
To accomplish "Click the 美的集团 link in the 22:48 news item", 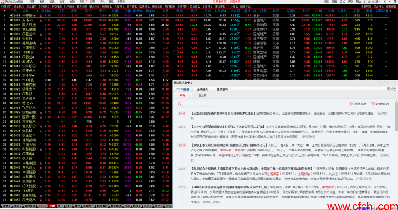I will (240, 150).
